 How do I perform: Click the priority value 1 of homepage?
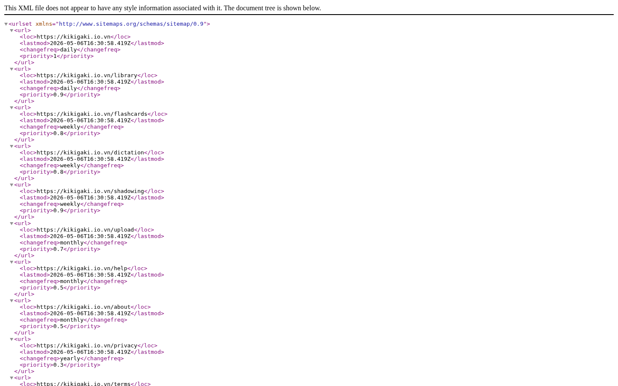click(55, 56)
